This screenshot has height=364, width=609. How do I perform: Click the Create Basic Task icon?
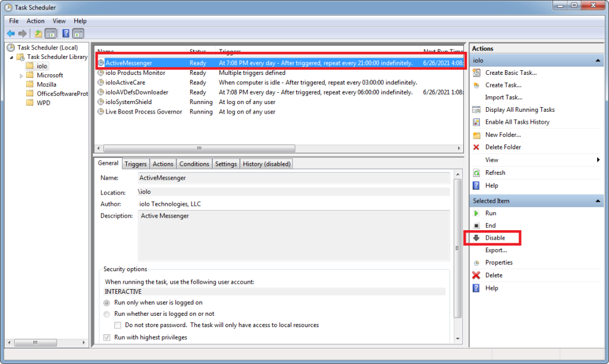tap(476, 73)
